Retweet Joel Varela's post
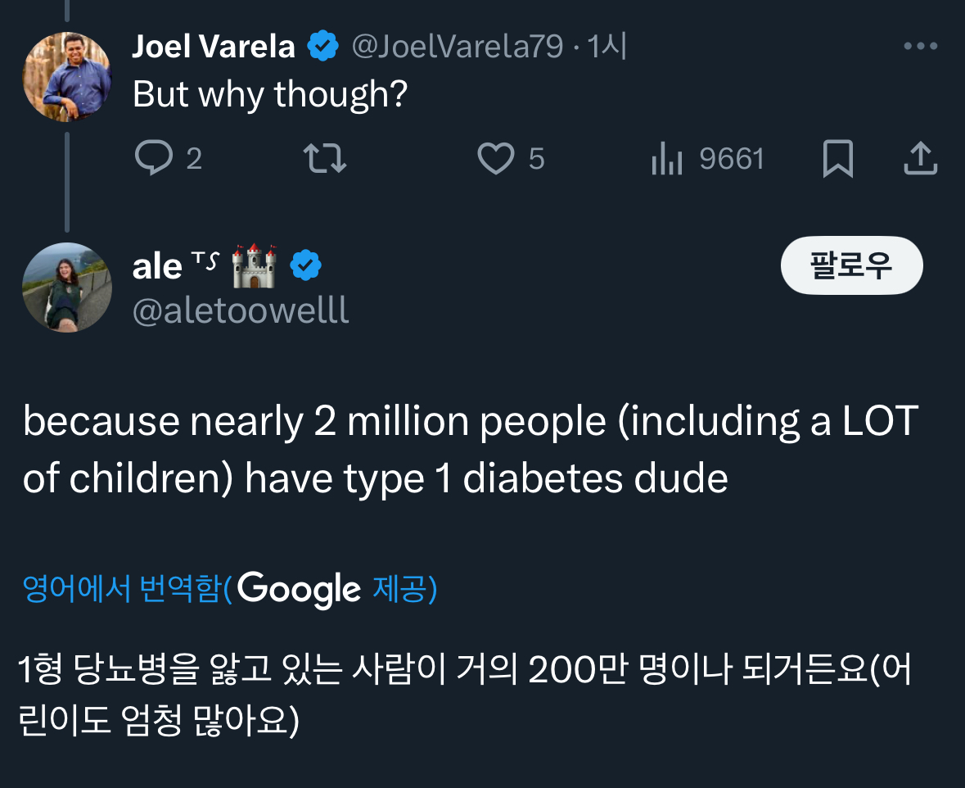 [325, 158]
